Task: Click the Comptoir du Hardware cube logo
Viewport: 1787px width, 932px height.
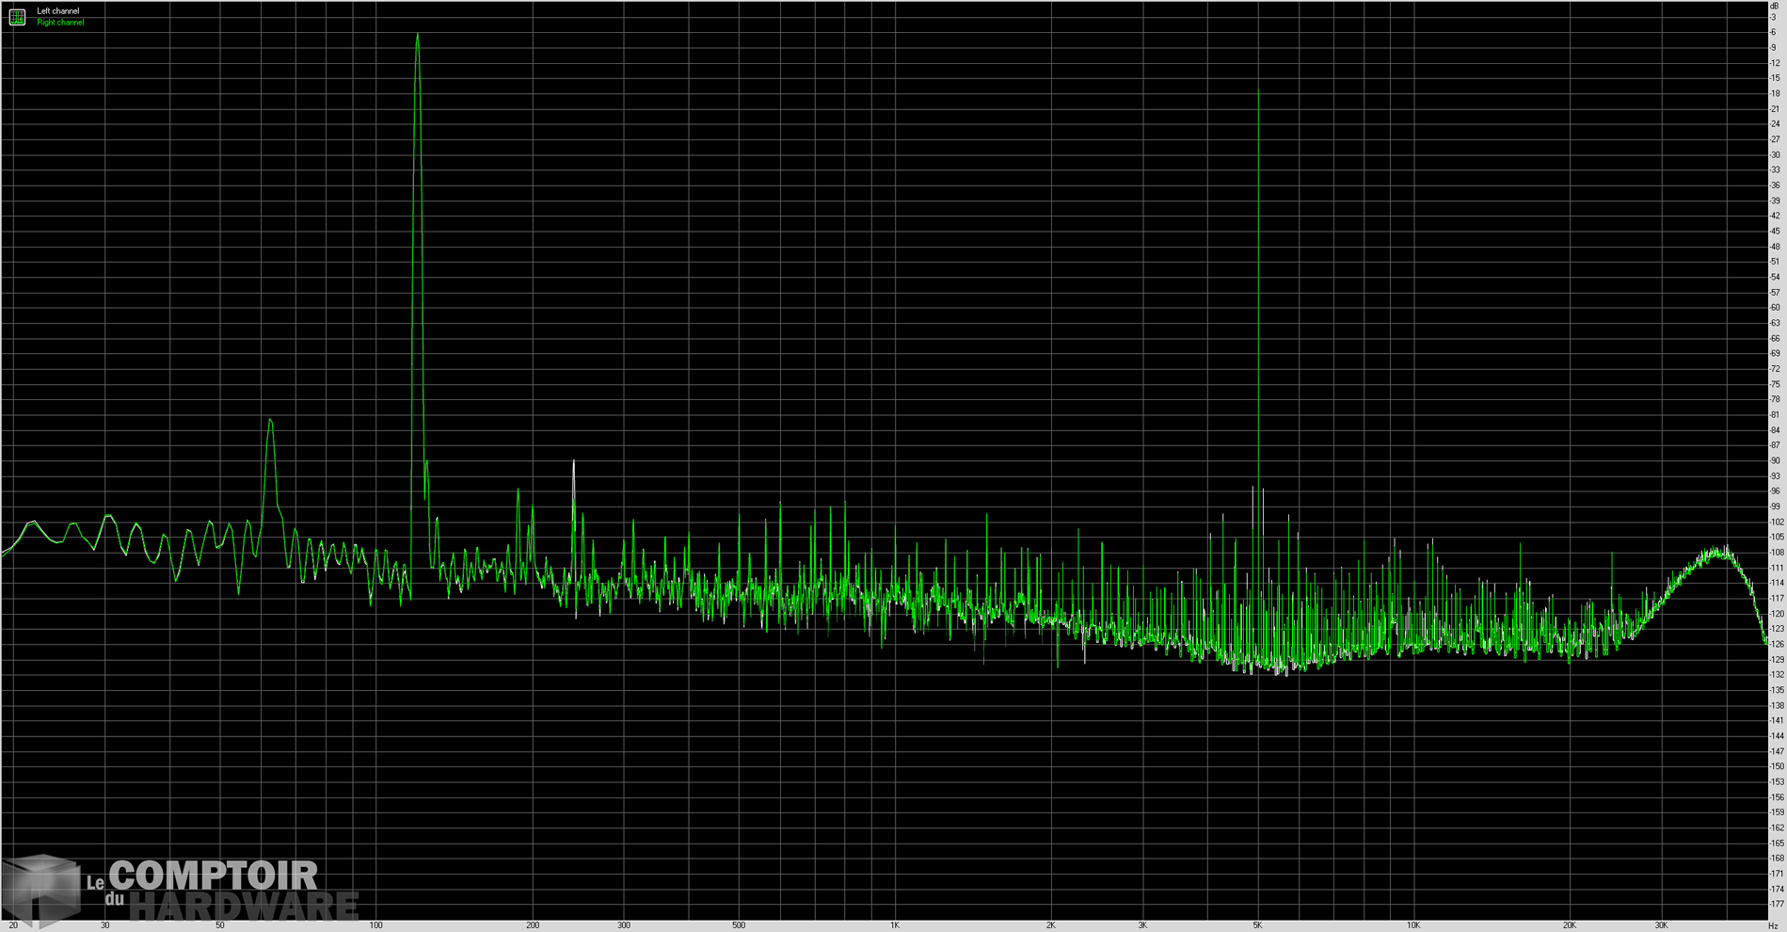Action: (40, 890)
